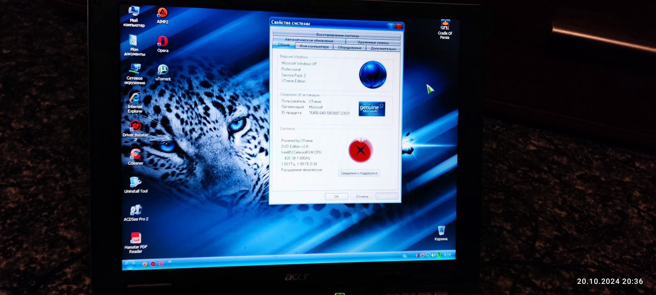This screenshot has width=656, height=295.
Task: Switch to the Автоматическое обновление tab
Action: click(309, 41)
